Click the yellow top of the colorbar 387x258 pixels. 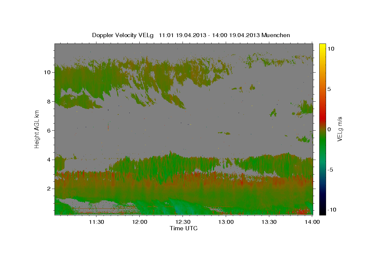point(322,47)
